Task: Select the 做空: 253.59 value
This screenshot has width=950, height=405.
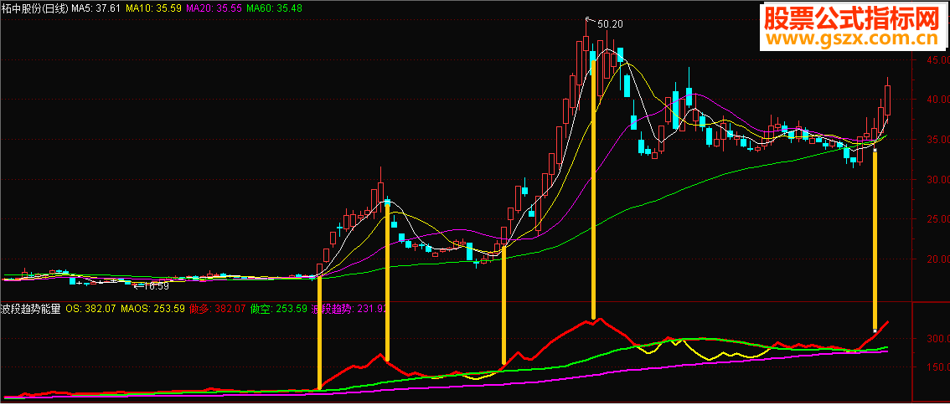Action: click(x=279, y=309)
